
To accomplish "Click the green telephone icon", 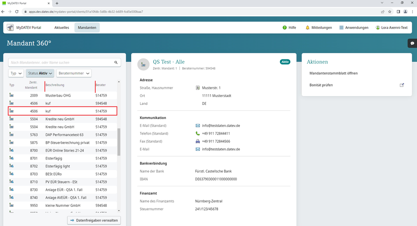I will [198, 134].
